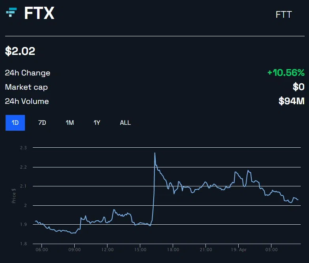Click the 06:00 time axis label
The height and width of the screenshot is (263, 309).
(42, 250)
